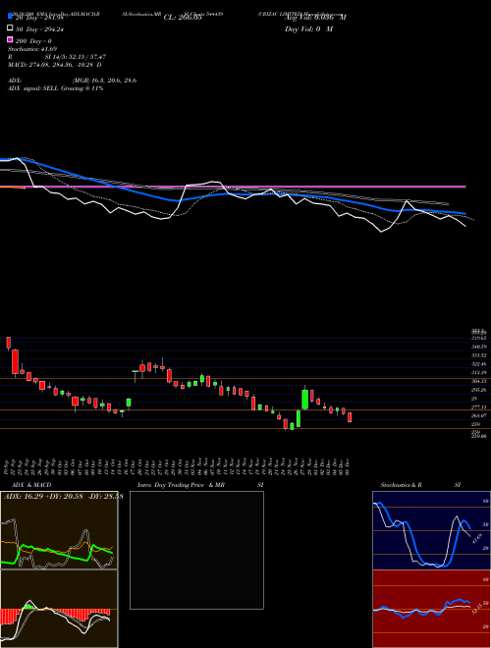
Task: Click the '(MGR) 16.3, 20.6, 28.6' ADX values
Action: coord(104,81)
